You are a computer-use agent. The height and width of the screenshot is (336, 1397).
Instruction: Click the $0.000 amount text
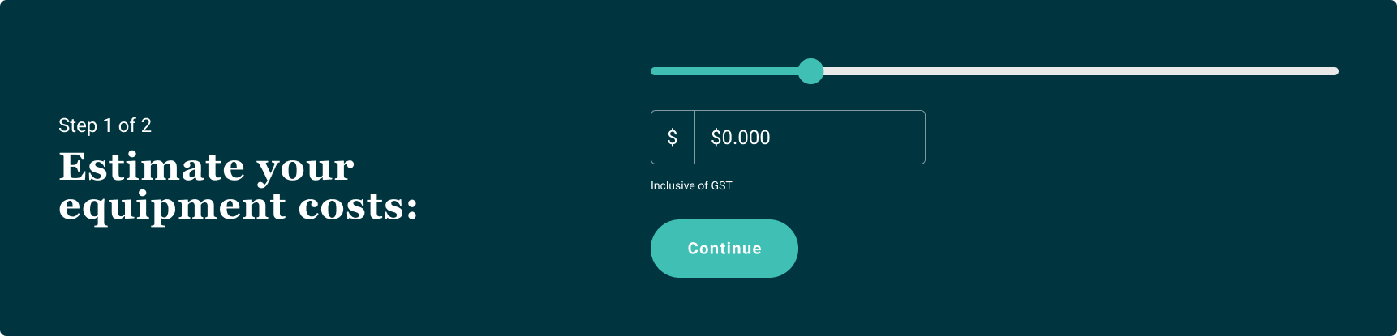click(x=740, y=138)
